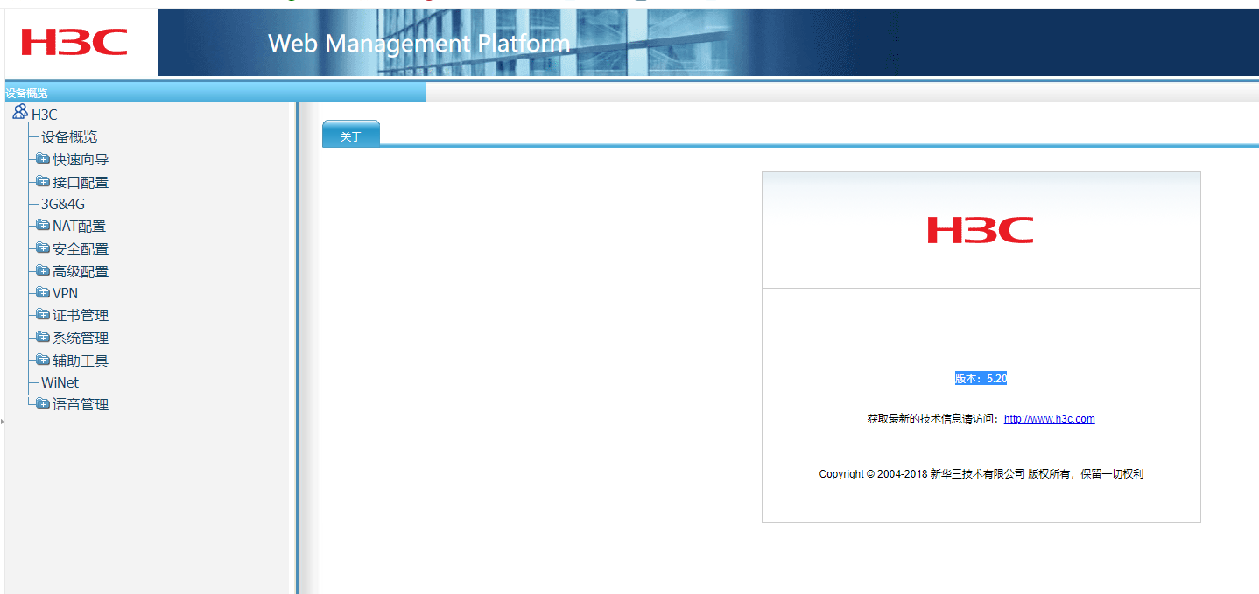Click folder icon next to 证书管理
Viewport: 1259px width, 594px height.
click(x=43, y=314)
